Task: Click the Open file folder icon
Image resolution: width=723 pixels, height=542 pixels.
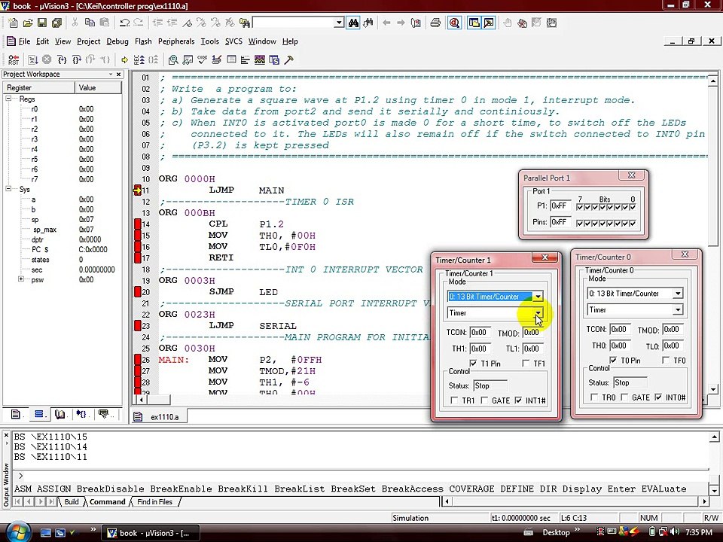Action: click(x=28, y=23)
